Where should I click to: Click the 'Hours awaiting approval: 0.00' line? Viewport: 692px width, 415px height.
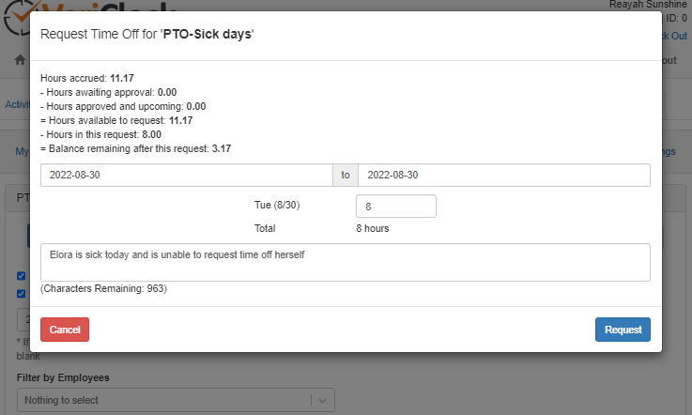[x=109, y=92]
